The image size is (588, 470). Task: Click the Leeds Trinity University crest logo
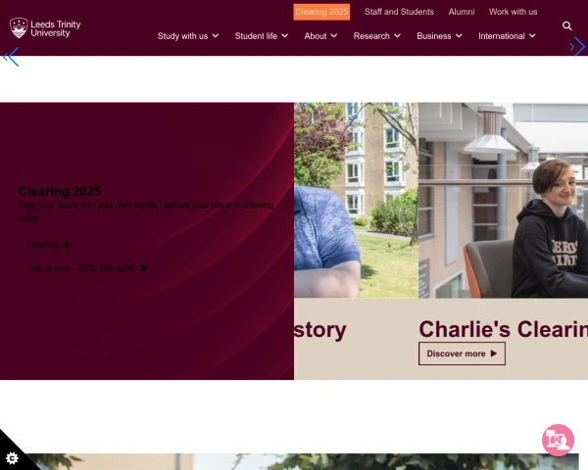[19, 27]
